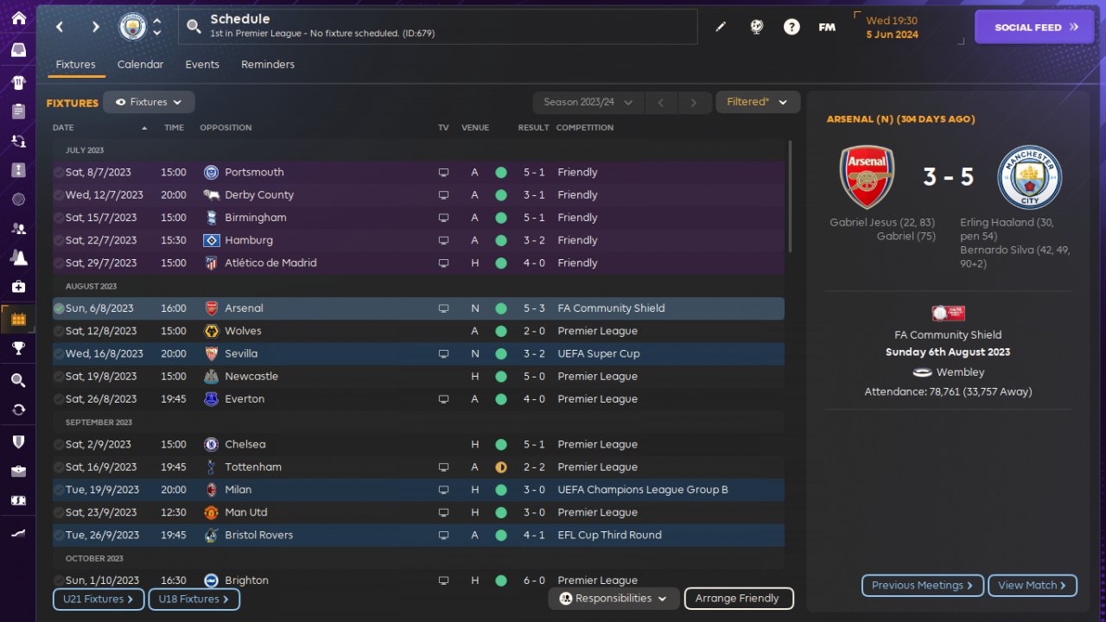
Task: Toggle the tick beside the Sevilla fixture
Action: click(59, 353)
